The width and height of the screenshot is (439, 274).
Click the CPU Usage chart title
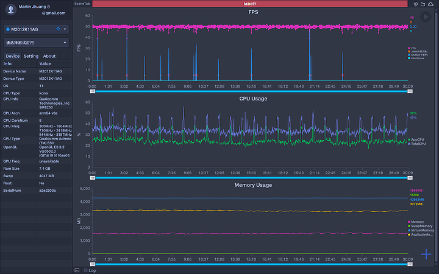click(x=253, y=99)
